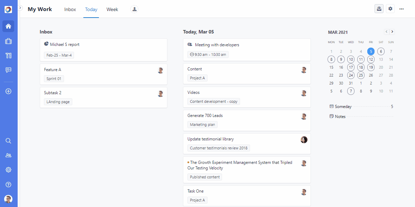Image resolution: width=415 pixels, height=207 pixels.
Task: Select day 31 in the calendar
Action: (351, 83)
